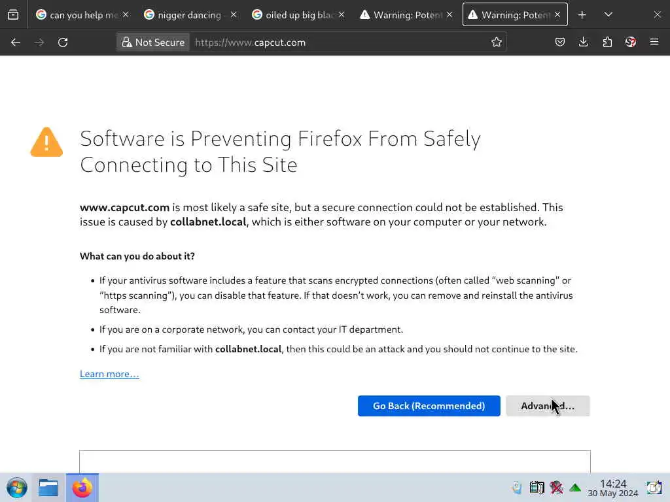The width and height of the screenshot is (670, 502).
Task: Open the Learn more… link
Action: [x=109, y=374]
